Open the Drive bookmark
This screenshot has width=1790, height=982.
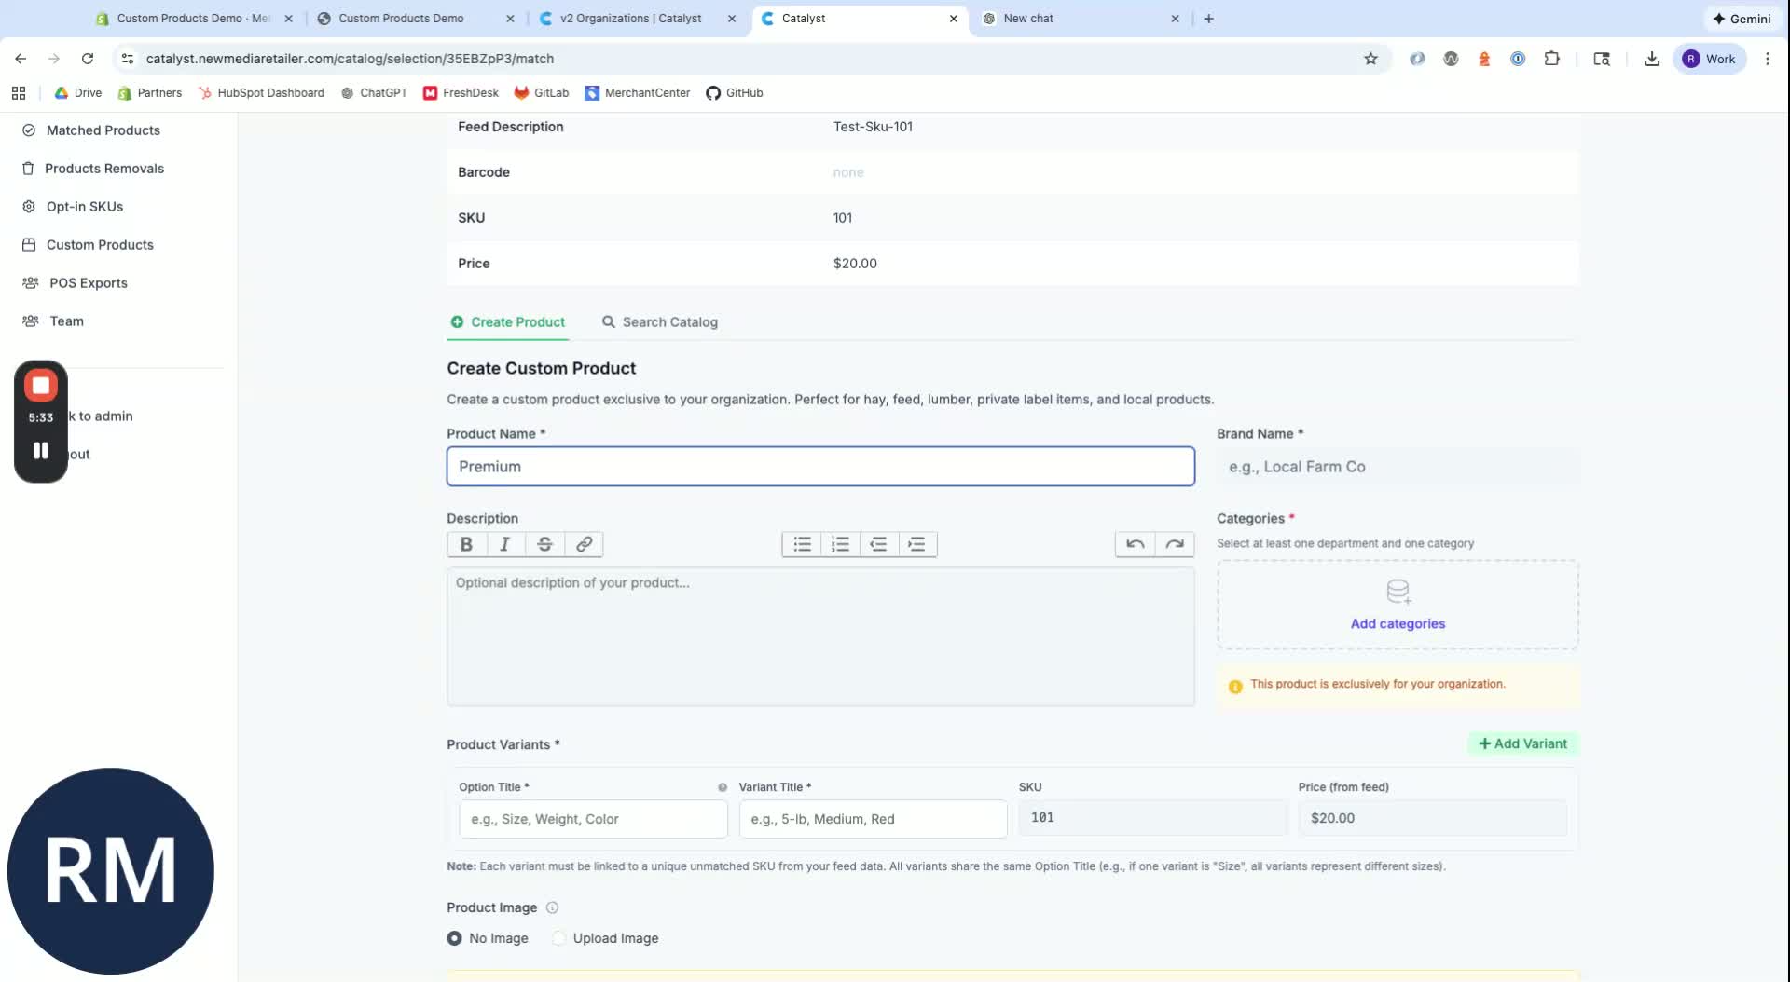click(78, 93)
